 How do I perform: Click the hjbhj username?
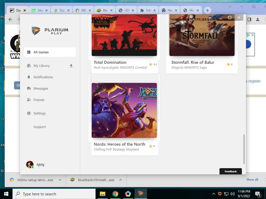point(40,165)
